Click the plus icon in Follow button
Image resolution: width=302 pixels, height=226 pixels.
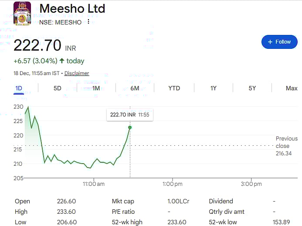click(270, 42)
